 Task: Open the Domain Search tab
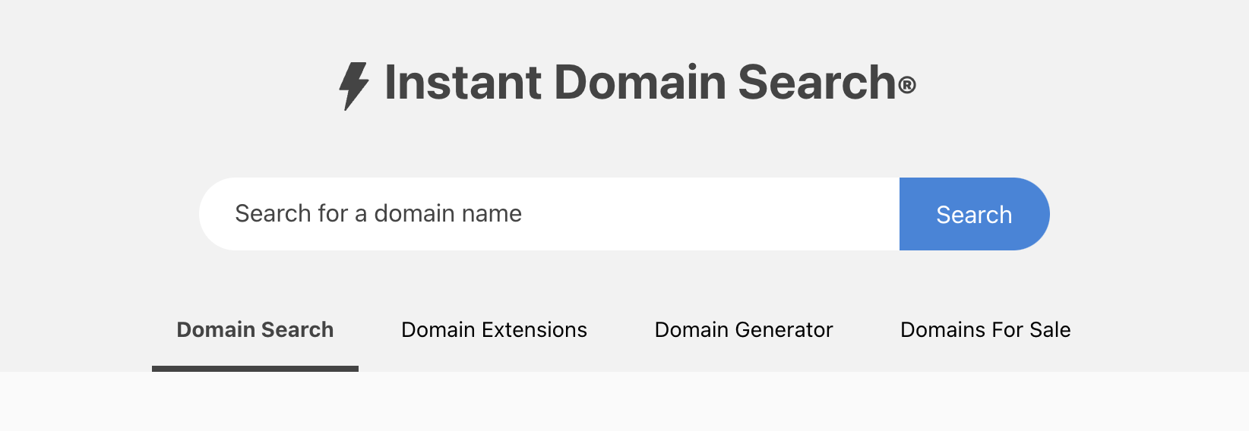click(x=255, y=330)
